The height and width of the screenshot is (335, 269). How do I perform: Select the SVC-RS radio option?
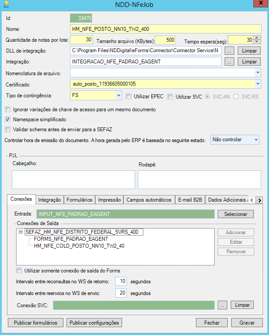click(236, 96)
